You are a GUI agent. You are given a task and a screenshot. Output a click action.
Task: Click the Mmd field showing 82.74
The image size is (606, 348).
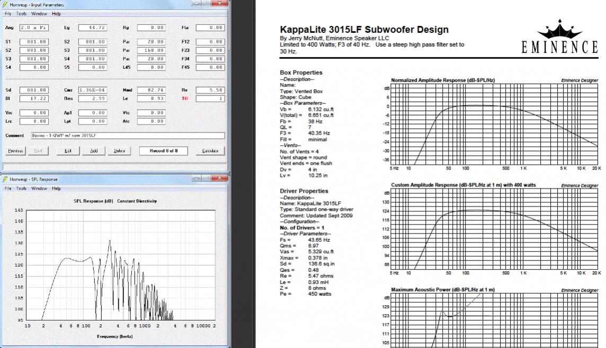pyautogui.click(x=151, y=90)
